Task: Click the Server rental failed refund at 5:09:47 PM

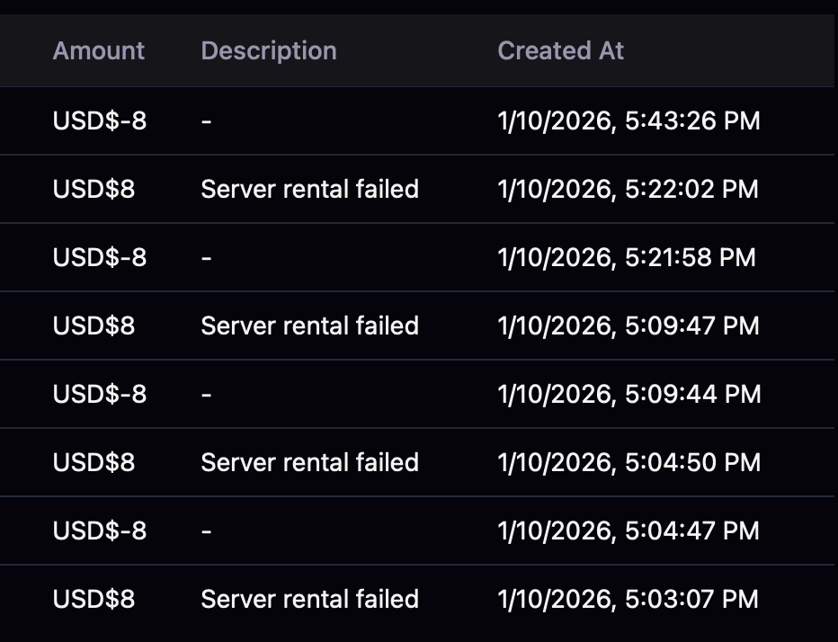Action: [x=310, y=325]
